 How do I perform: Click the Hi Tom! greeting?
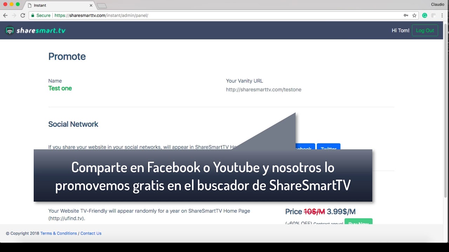tap(401, 30)
